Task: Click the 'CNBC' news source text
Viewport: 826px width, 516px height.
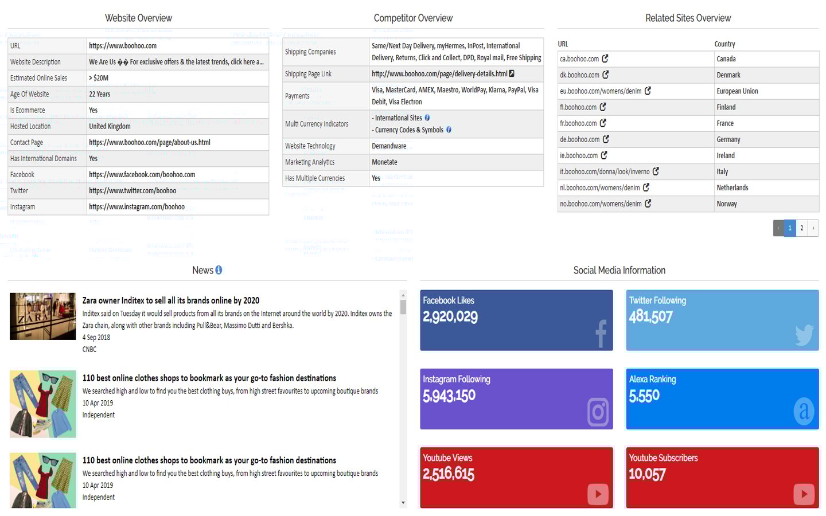Action: pos(89,349)
